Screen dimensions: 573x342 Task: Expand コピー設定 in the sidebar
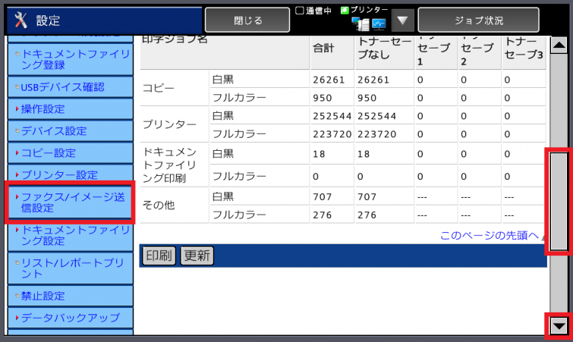click(x=68, y=153)
